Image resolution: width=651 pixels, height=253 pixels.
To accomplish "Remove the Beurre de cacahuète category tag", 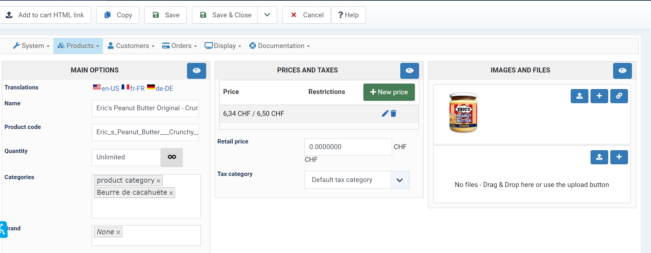I will point(171,193).
